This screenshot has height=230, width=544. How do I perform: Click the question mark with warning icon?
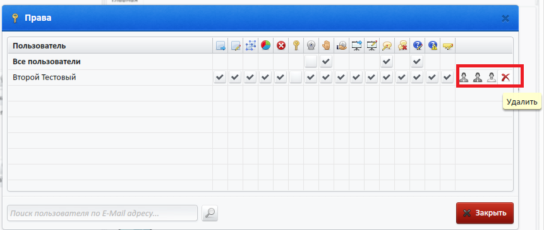coord(432,45)
